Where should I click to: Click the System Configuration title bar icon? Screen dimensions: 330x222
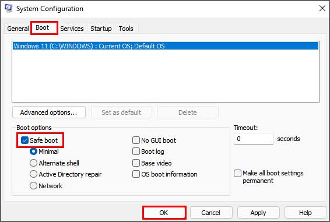coord(8,8)
